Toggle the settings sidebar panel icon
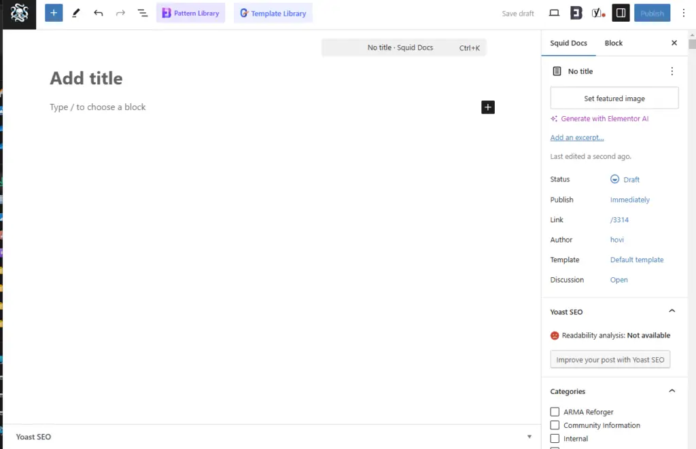The height and width of the screenshot is (449, 696). tap(621, 13)
